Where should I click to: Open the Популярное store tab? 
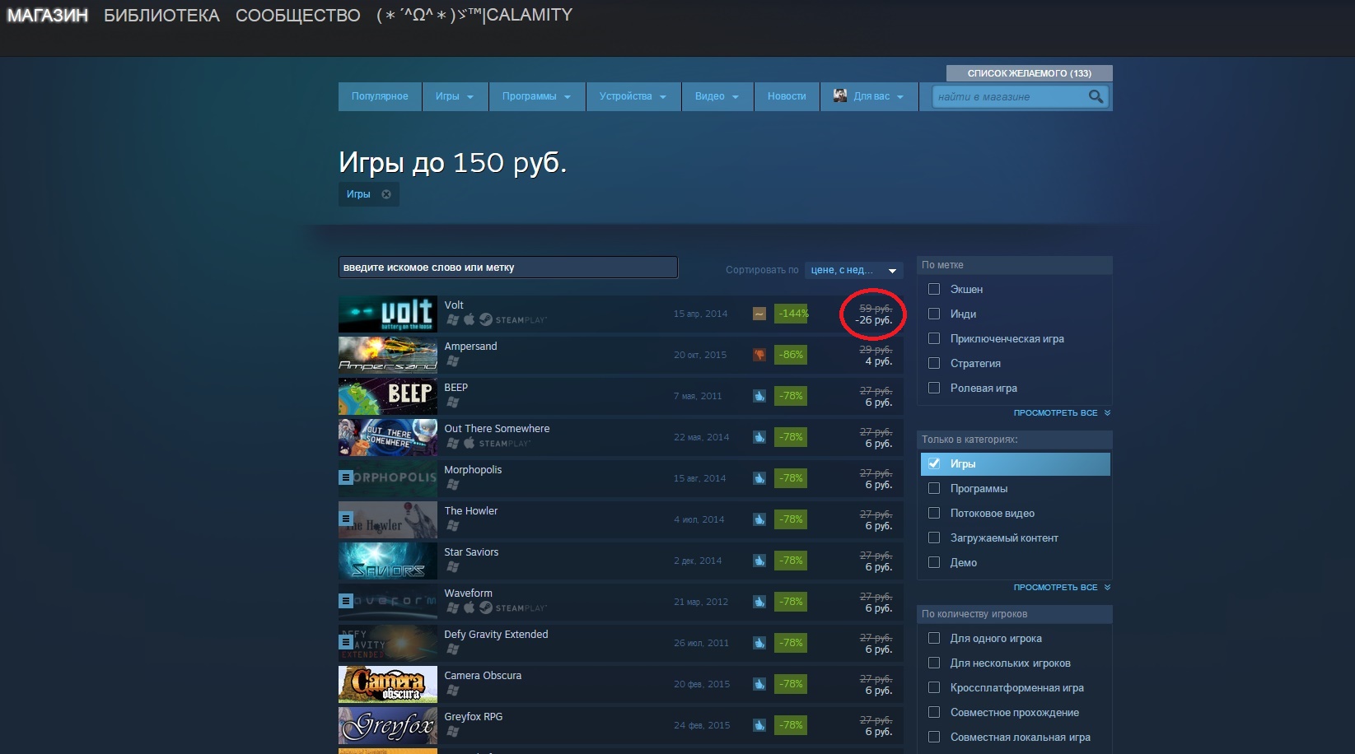(380, 96)
